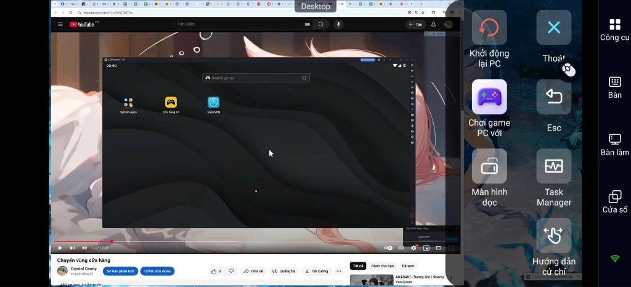Switch to Màn hình dọc portrait mode
Image resolution: width=631 pixels, height=287 pixels.
click(489, 166)
